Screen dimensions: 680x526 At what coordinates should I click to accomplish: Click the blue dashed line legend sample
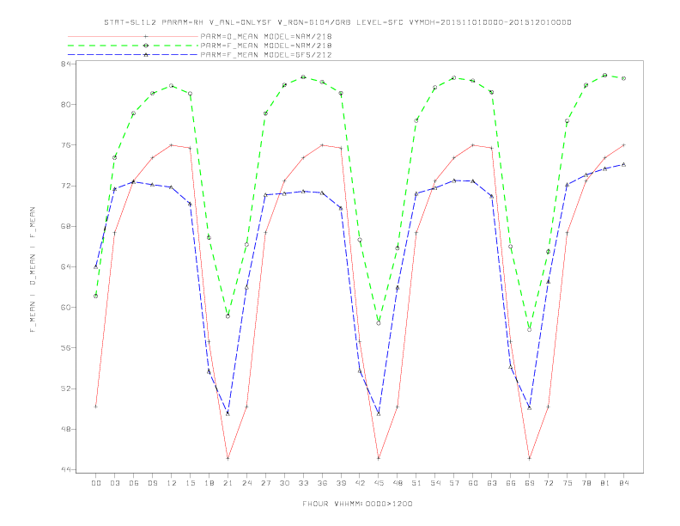[x=133, y=55]
